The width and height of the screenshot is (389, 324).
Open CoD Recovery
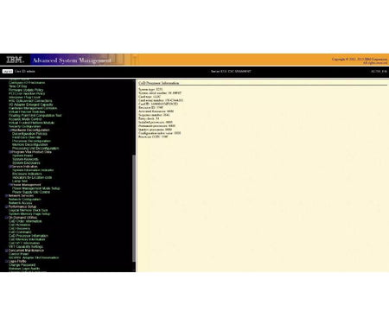pos(19,228)
